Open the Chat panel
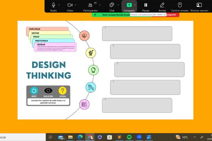212x141 pixels. tap(111, 5)
